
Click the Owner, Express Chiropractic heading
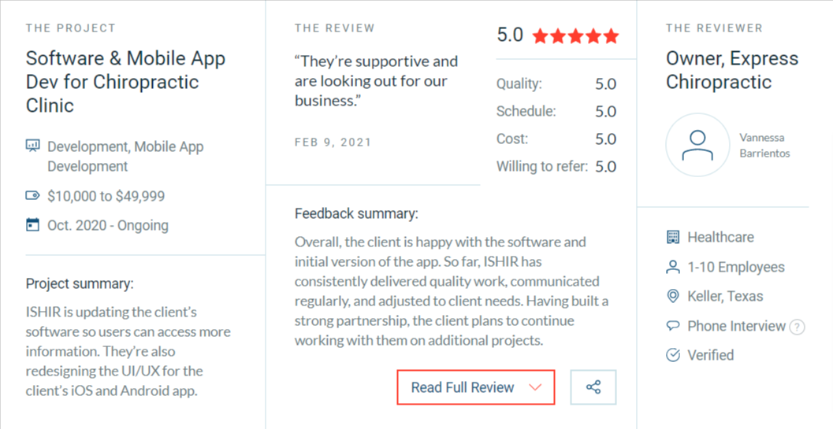(x=731, y=70)
